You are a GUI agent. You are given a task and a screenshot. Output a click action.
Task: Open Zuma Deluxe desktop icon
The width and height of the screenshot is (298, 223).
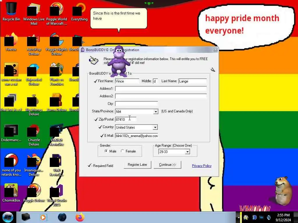click(x=56, y=102)
